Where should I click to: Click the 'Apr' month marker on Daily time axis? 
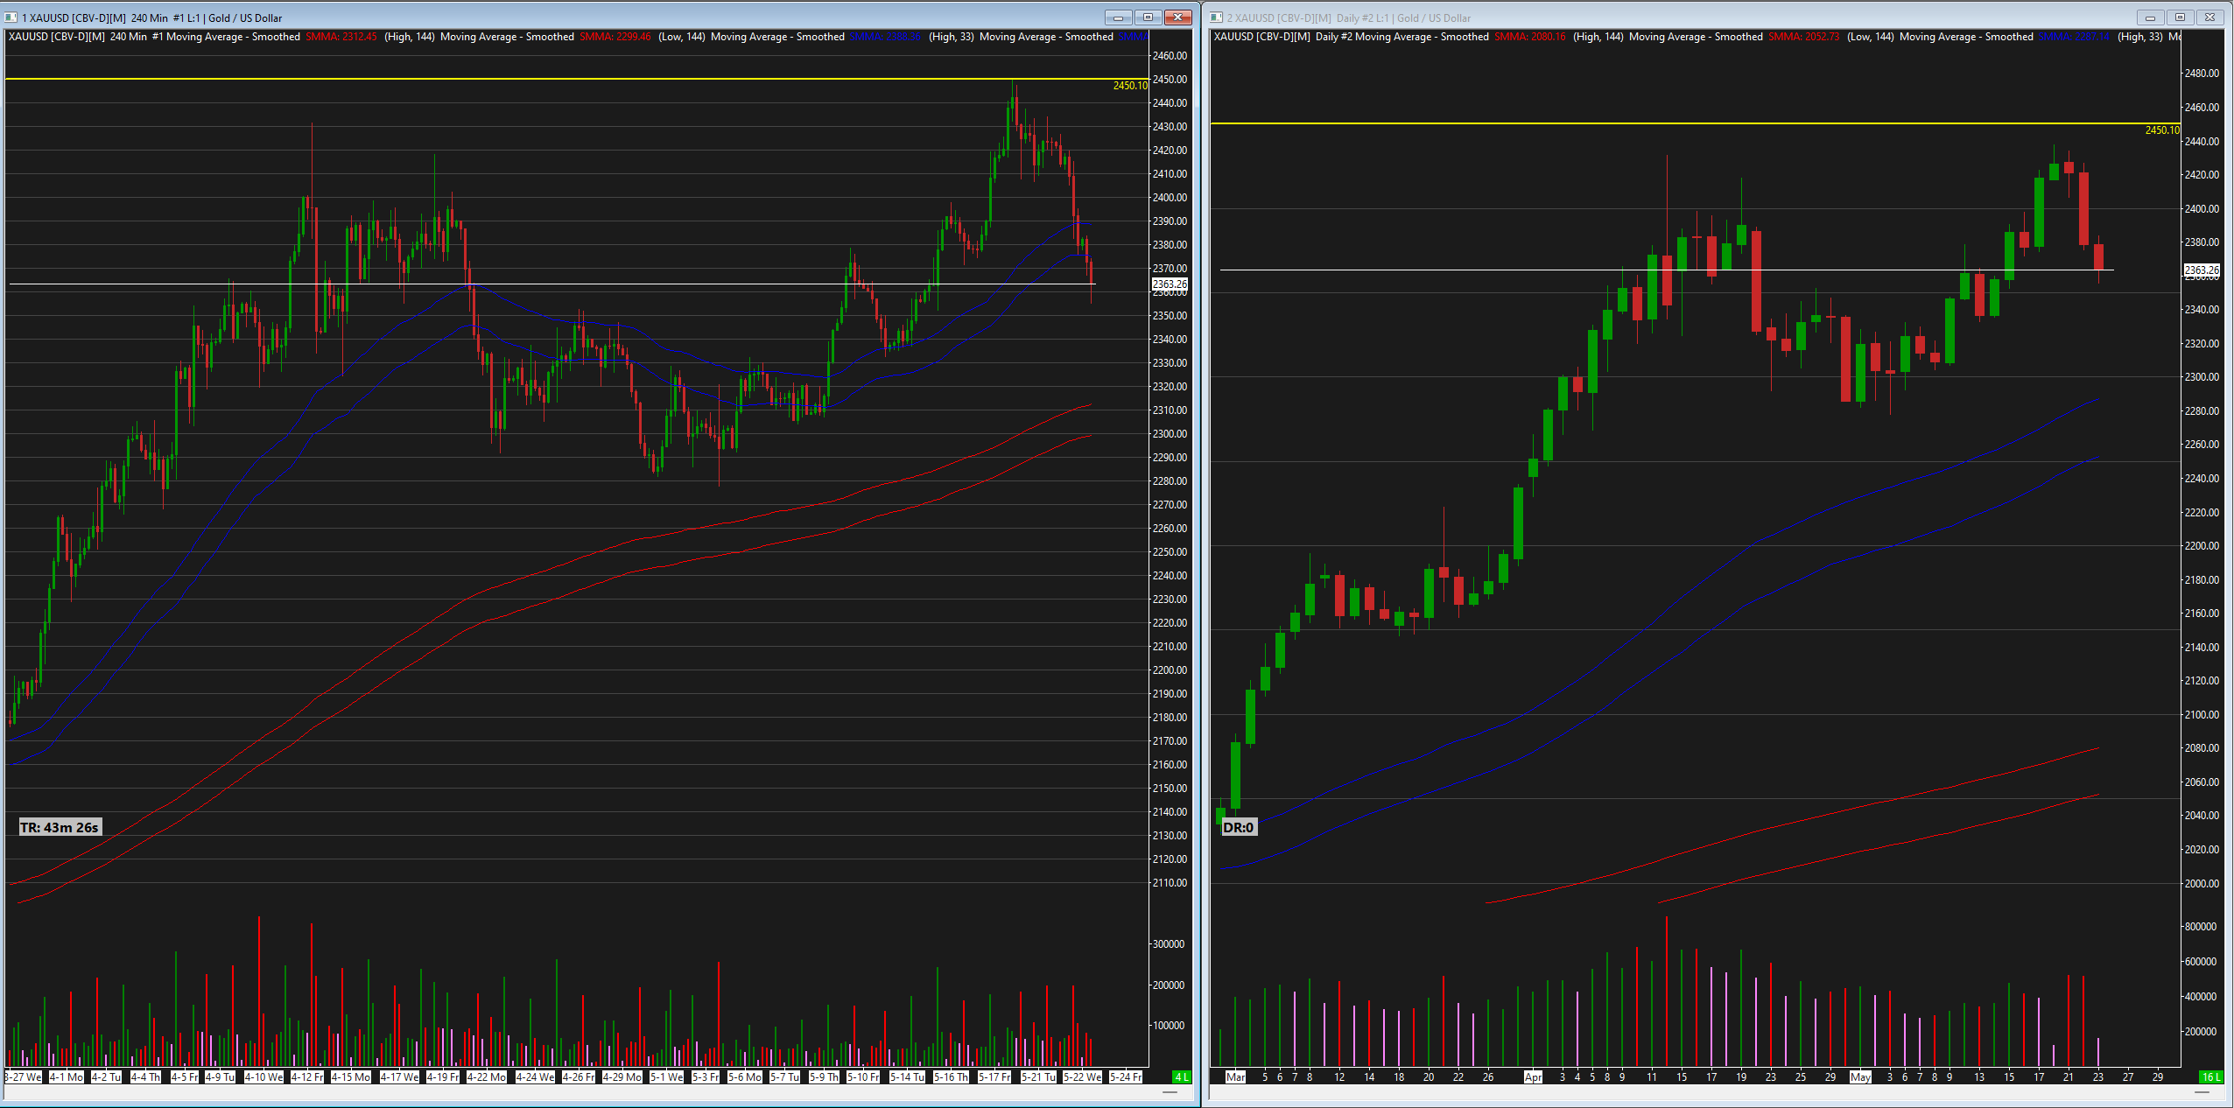tap(1533, 1077)
